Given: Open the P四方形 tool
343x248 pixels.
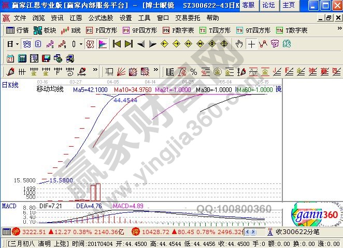Looking at the screenshot, I should (x=103, y=30).
